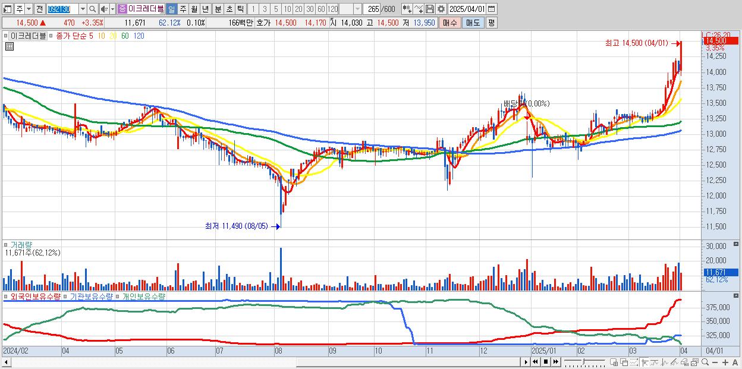Select the 월 monthly period tab
Image resolution: width=742 pixels, height=369 pixels.
click(x=194, y=9)
